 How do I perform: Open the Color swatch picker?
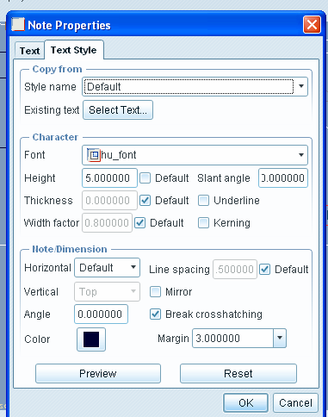(91, 339)
